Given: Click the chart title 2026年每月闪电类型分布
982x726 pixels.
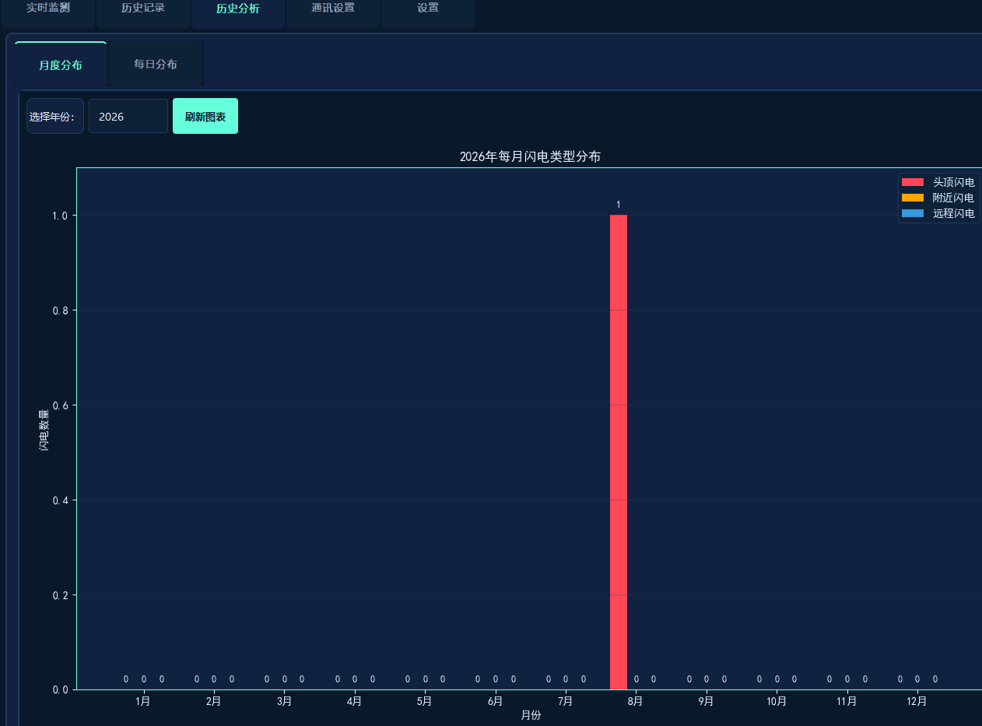Looking at the screenshot, I should pyautogui.click(x=530, y=156).
